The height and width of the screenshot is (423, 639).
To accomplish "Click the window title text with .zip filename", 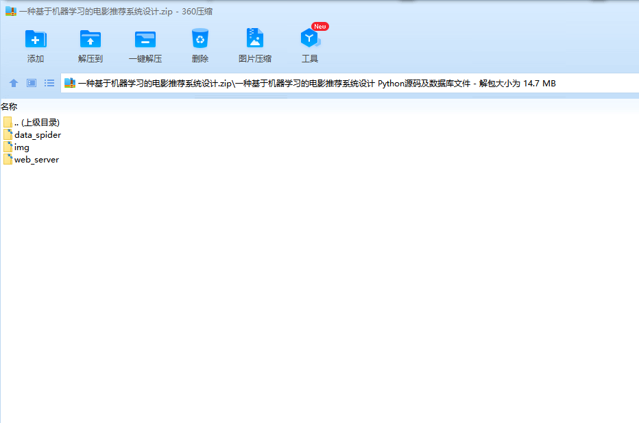I will [x=116, y=12].
